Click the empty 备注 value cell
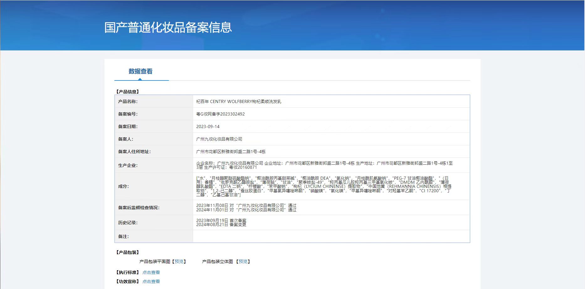Viewport: 585px width, 289px height. 331,236
